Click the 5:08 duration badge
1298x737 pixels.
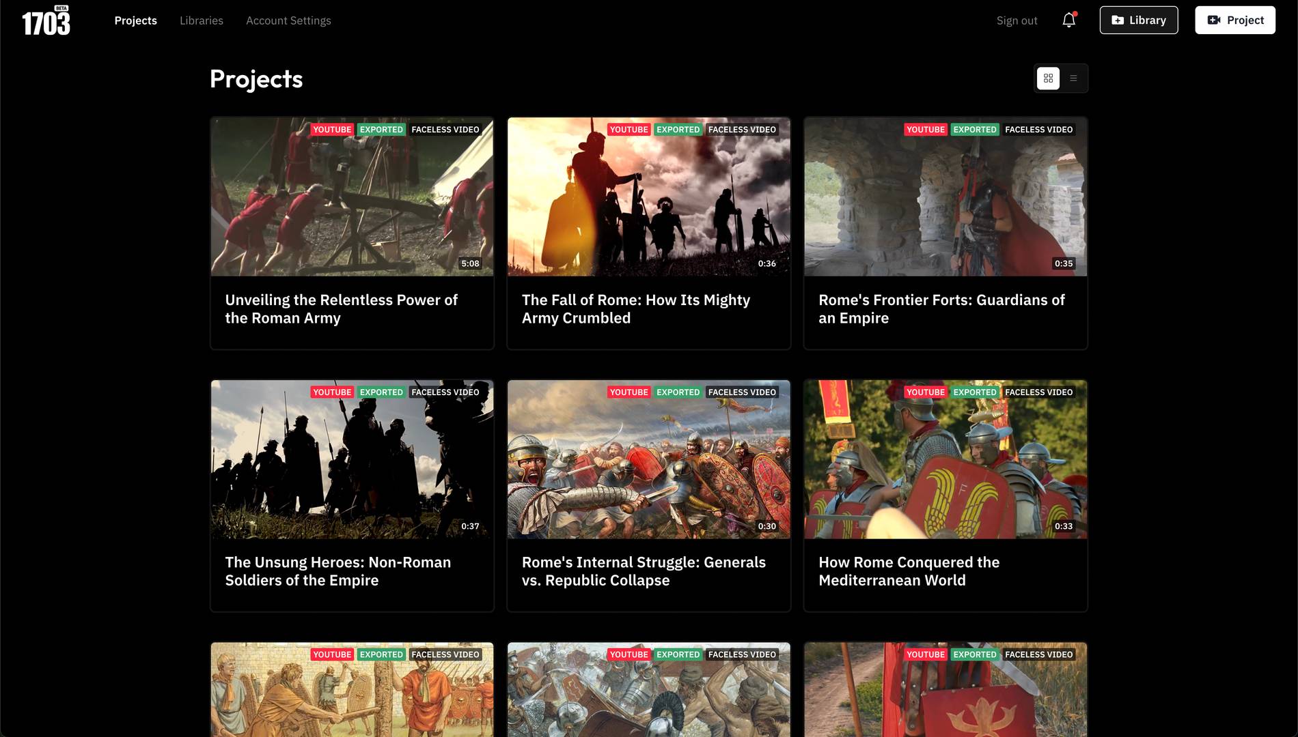click(470, 263)
